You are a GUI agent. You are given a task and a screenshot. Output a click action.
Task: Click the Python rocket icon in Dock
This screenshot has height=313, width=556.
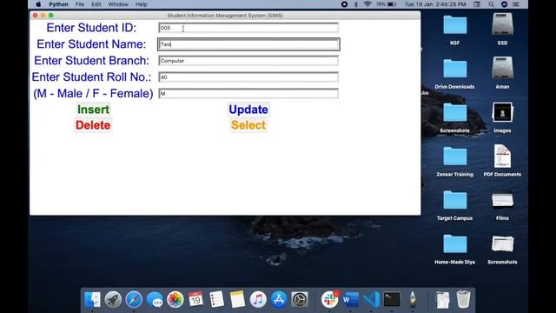point(413,299)
